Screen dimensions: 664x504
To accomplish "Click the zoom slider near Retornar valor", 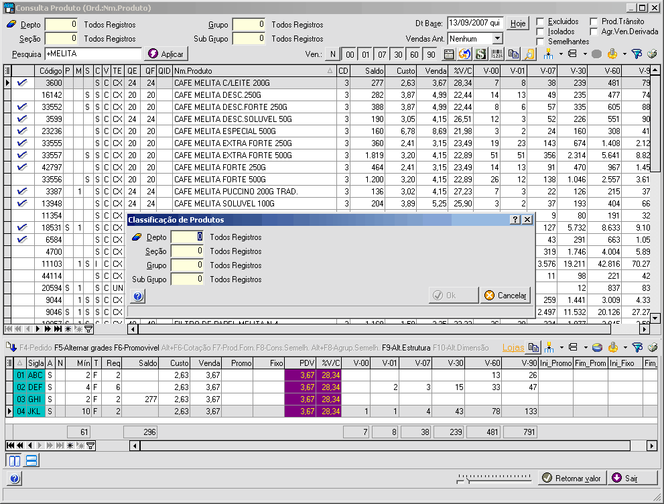I will pyautogui.click(x=494, y=478).
